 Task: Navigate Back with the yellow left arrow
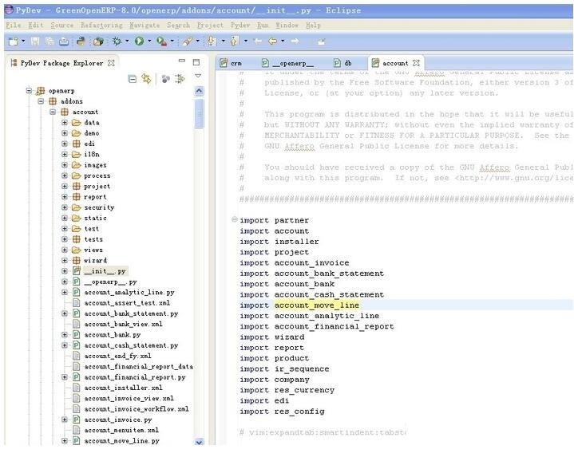click(273, 41)
